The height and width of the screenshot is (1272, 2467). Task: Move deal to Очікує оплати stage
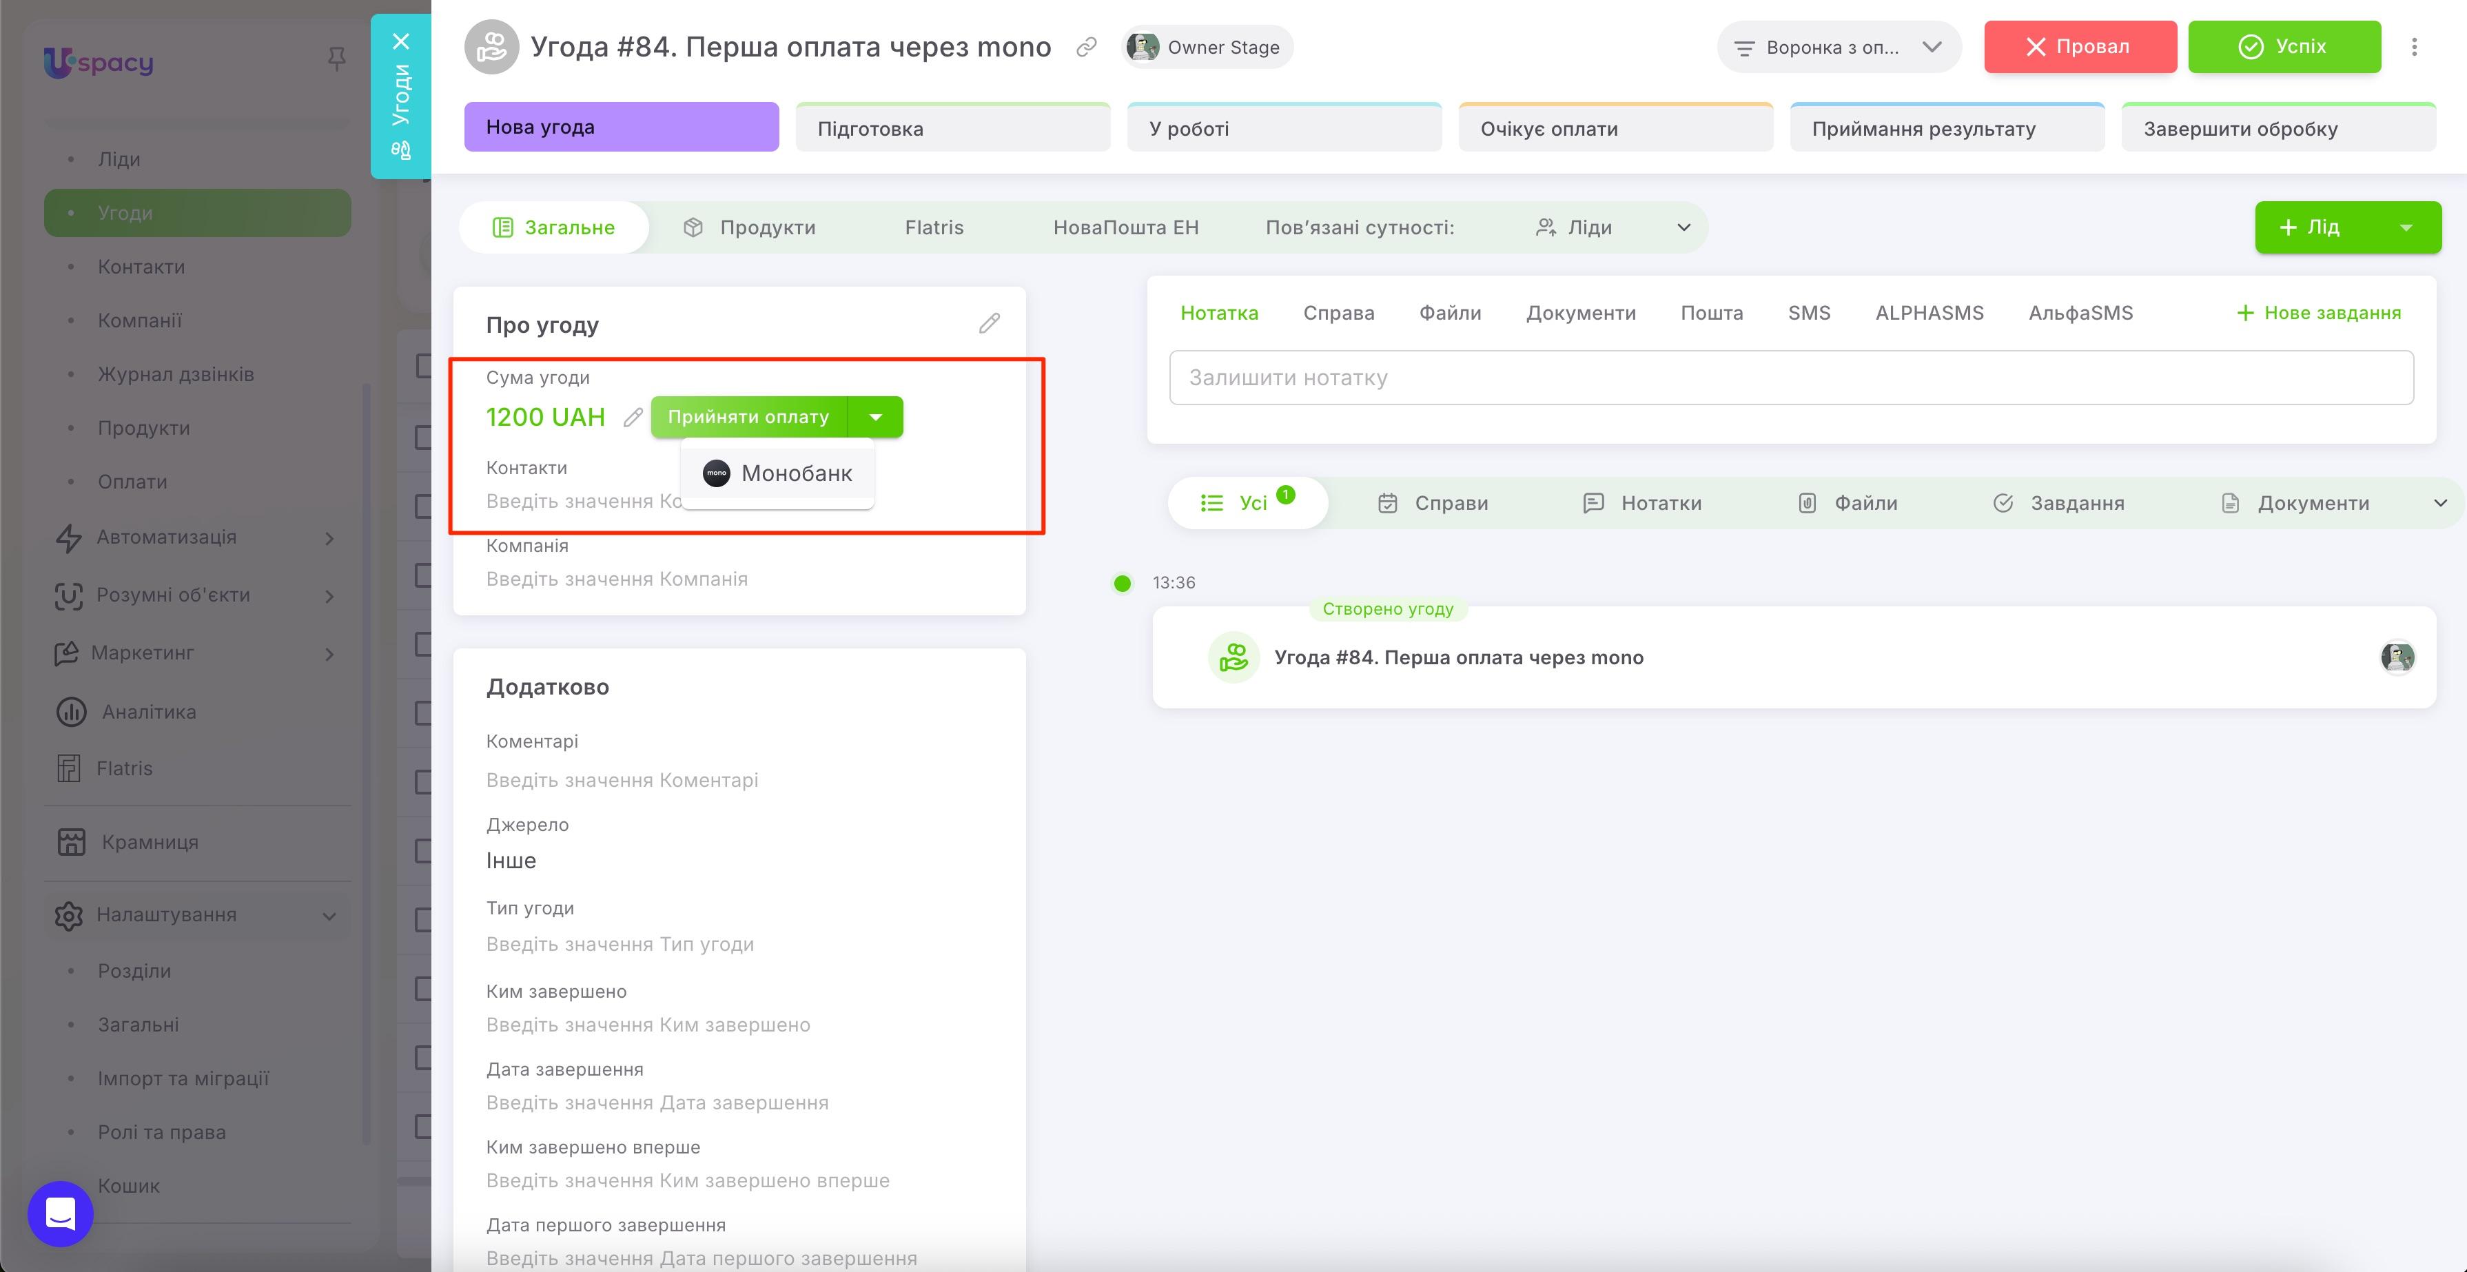pyautogui.click(x=1616, y=127)
